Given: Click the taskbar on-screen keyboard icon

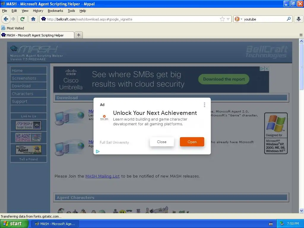Looking at the screenshot, I should tap(271, 224).
